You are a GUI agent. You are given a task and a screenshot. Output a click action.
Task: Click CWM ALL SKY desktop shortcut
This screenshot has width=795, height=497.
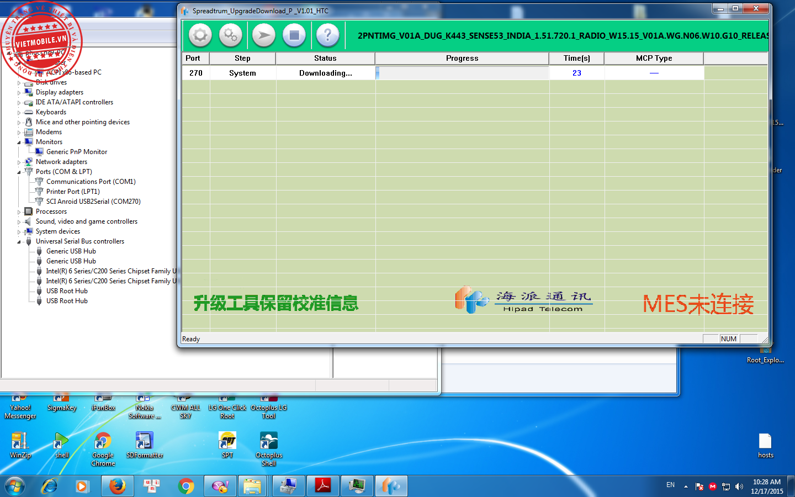(185, 407)
